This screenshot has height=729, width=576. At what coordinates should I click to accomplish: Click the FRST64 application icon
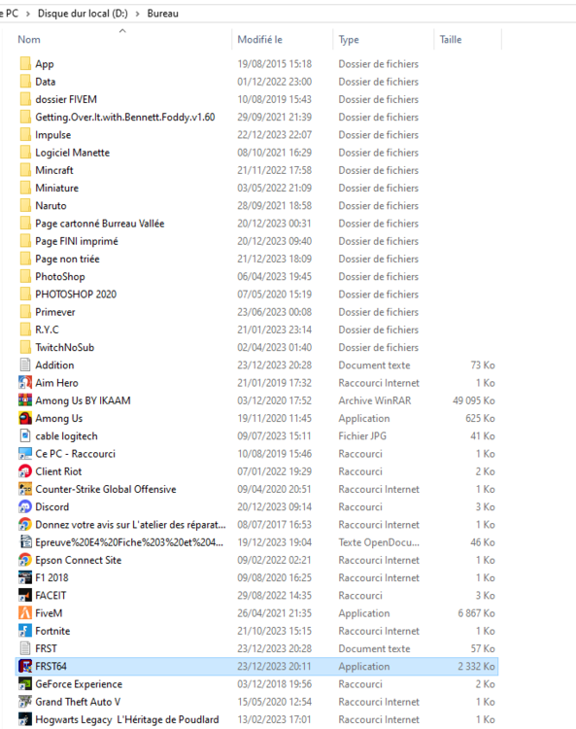tap(25, 666)
